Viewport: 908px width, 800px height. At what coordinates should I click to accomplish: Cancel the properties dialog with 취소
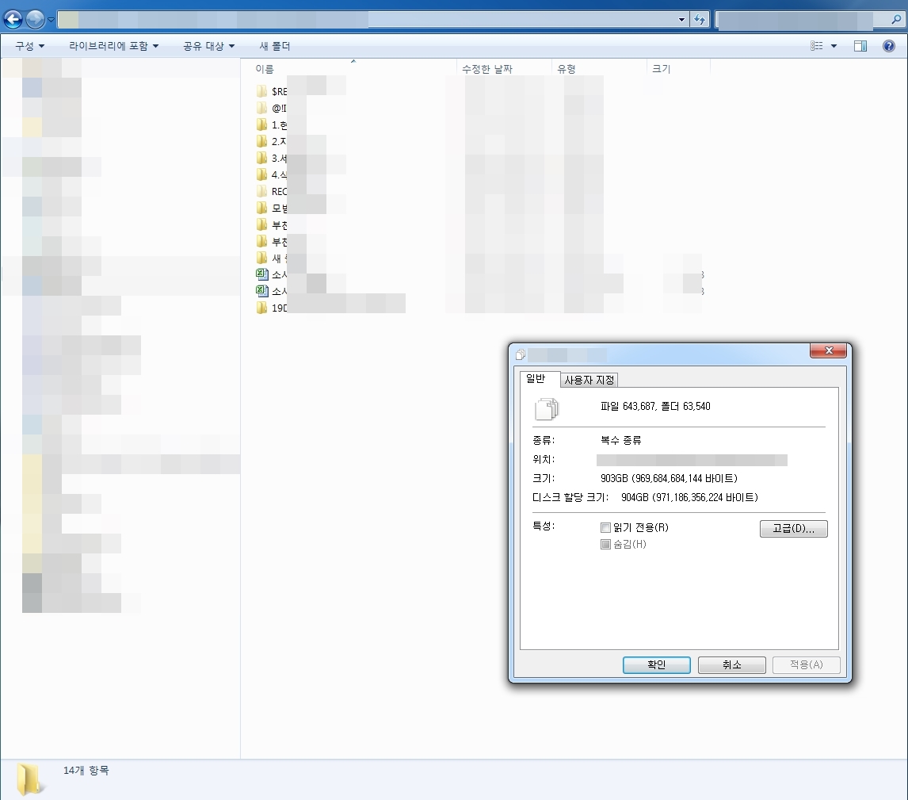732,664
